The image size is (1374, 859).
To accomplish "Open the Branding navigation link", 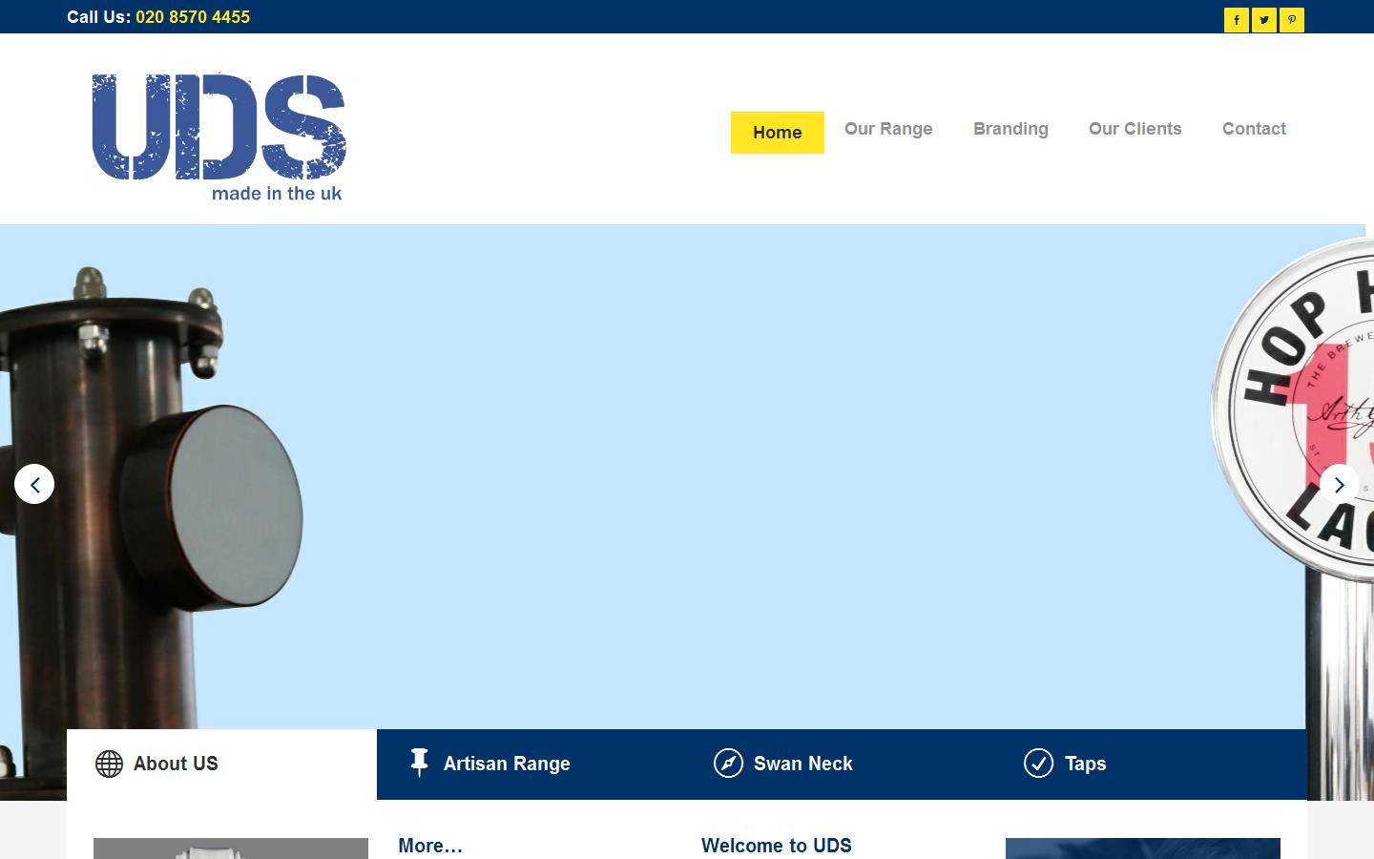I will click(1010, 129).
